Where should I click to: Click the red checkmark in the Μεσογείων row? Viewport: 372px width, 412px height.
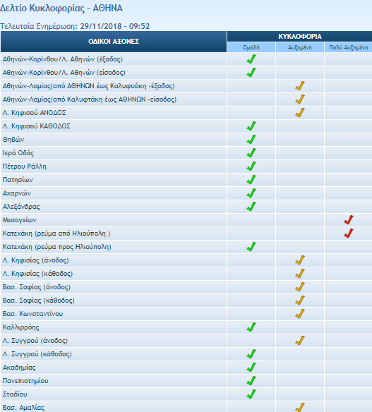[349, 220]
